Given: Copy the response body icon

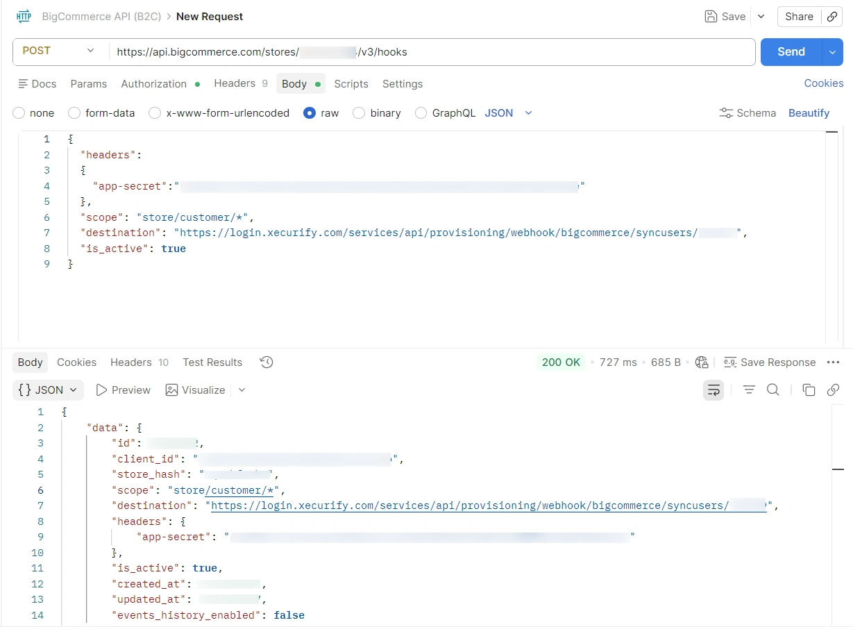Looking at the screenshot, I should click(x=809, y=390).
